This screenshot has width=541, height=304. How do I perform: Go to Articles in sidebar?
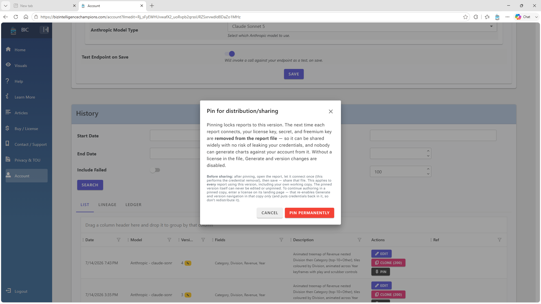21,113
